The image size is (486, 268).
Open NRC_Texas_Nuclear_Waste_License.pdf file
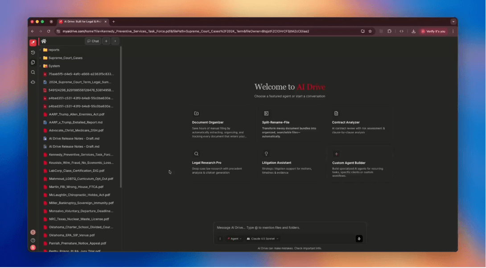[78, 219]
